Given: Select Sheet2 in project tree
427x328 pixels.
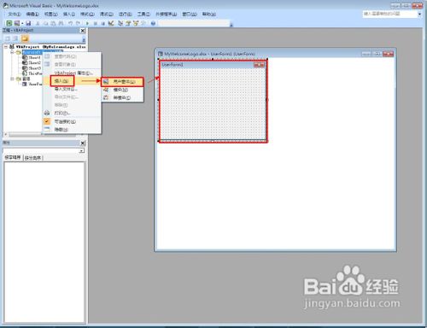Looking at the screenshot, I should click(x=32, y=62).
